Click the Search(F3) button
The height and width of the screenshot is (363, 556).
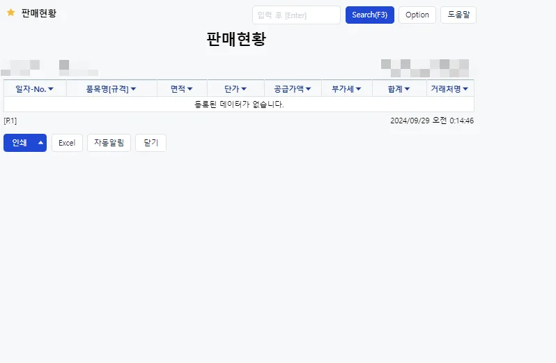point(370,15)
